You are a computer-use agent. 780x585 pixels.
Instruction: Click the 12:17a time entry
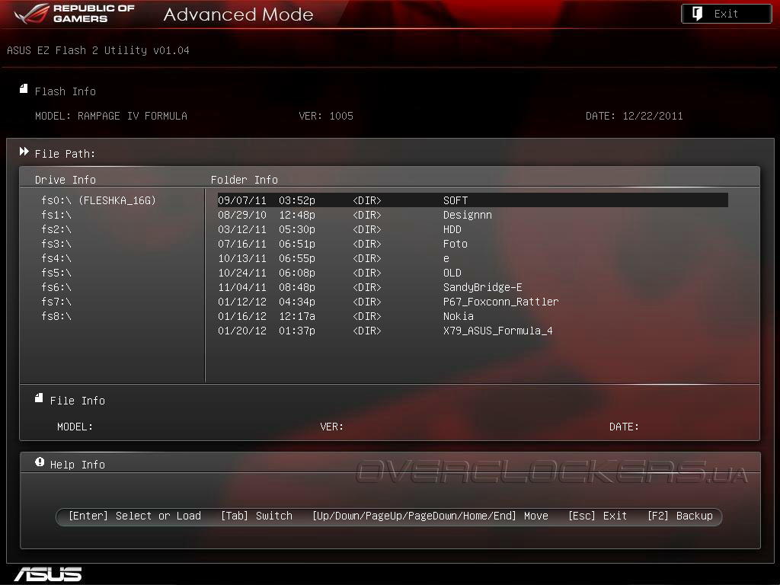(297, 316)
